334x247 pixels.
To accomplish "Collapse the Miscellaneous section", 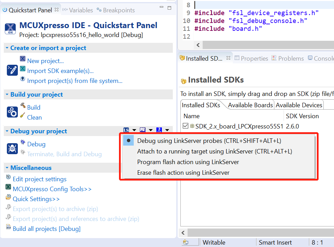I will (x=7, y=168).
